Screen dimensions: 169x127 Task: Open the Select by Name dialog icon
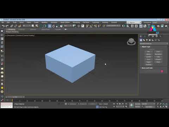pos(37,26)
